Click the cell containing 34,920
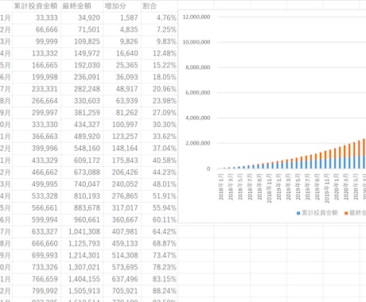This screenshot has width=366, height=302. 82,17
